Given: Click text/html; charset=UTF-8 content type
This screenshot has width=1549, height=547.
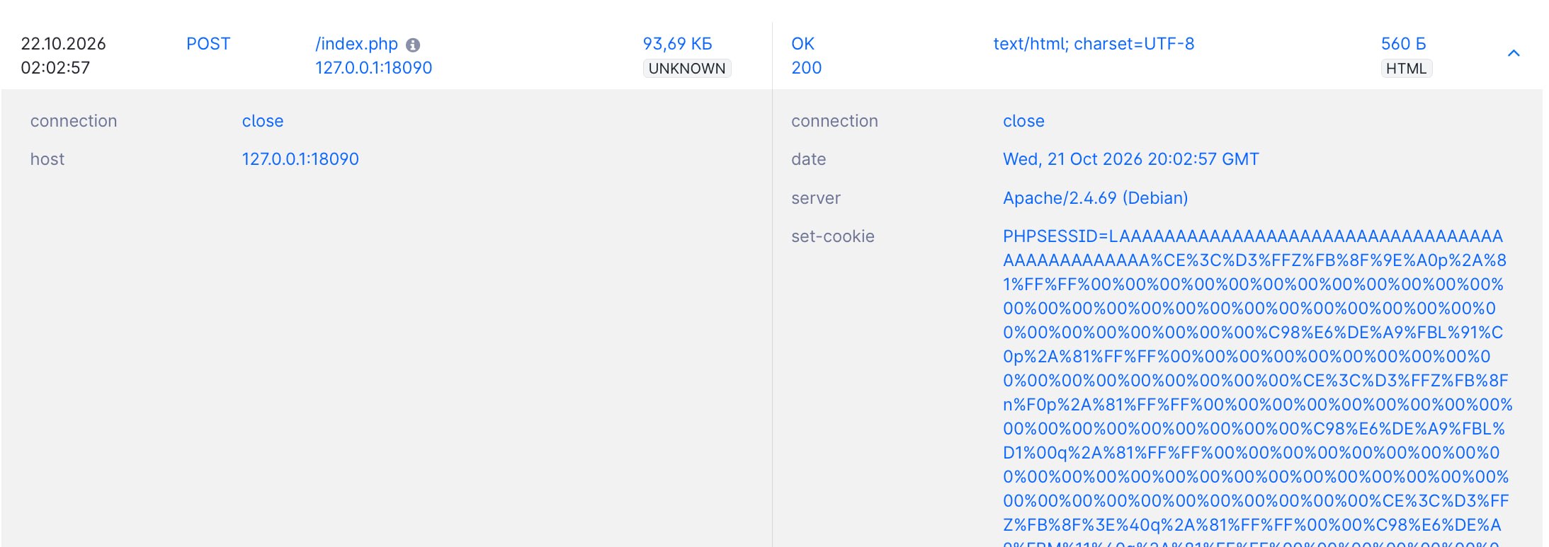Looking at the screenshot, I should 1094,44.
